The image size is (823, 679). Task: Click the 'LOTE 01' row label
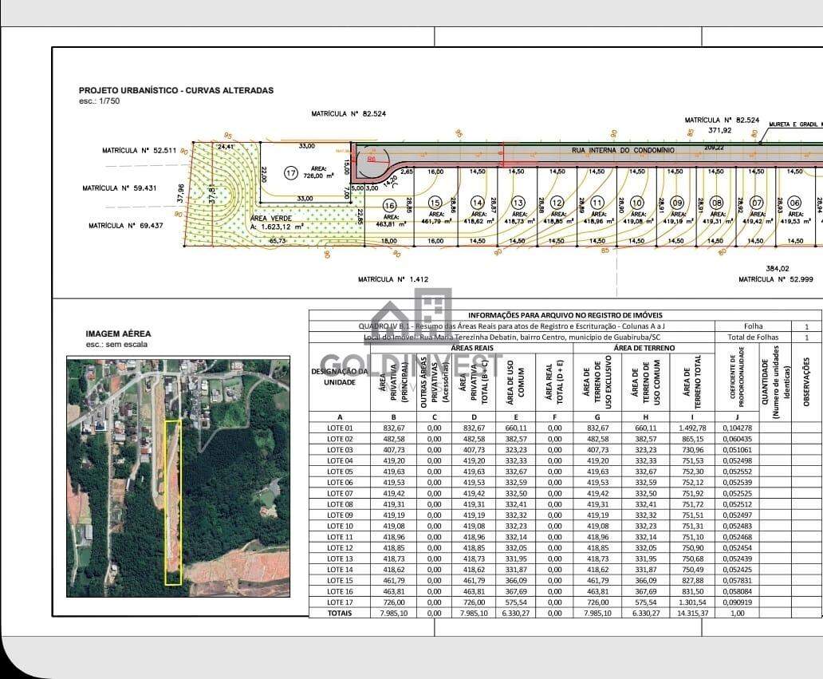(x=340, y=428)
